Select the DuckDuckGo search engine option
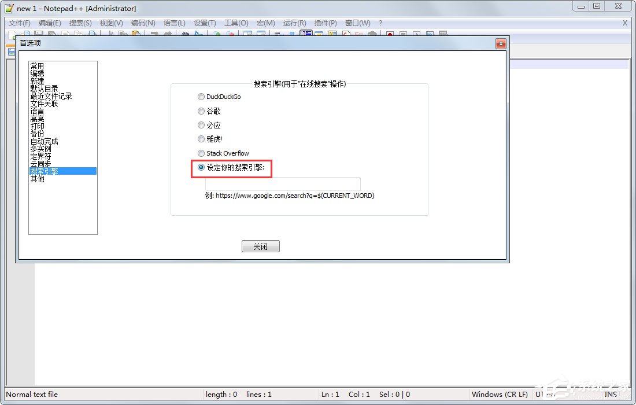Viewport: 636px width, 405px height. (x=201, y=97)
